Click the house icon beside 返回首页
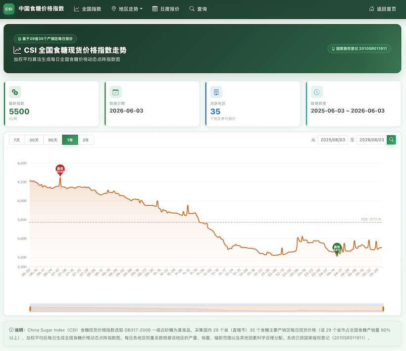 (x=371, y=9)
